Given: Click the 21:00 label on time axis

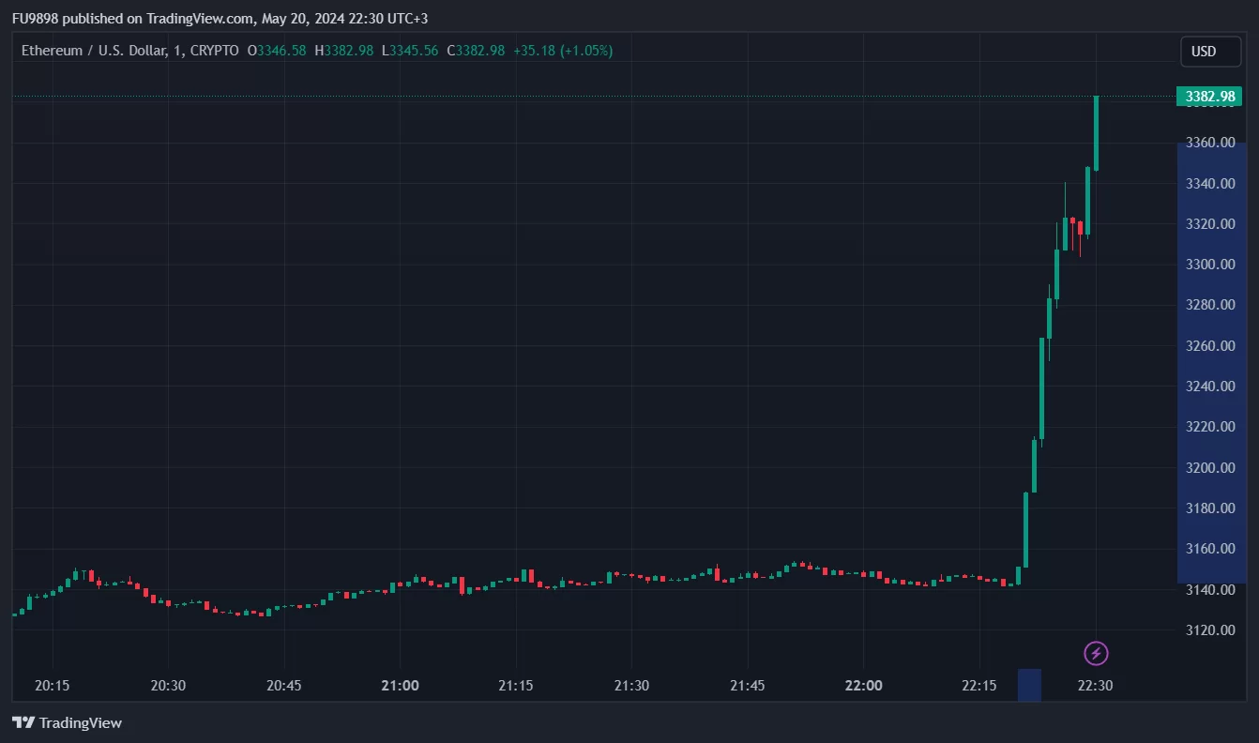Looking at the screenshot, I should pos(401,686).
